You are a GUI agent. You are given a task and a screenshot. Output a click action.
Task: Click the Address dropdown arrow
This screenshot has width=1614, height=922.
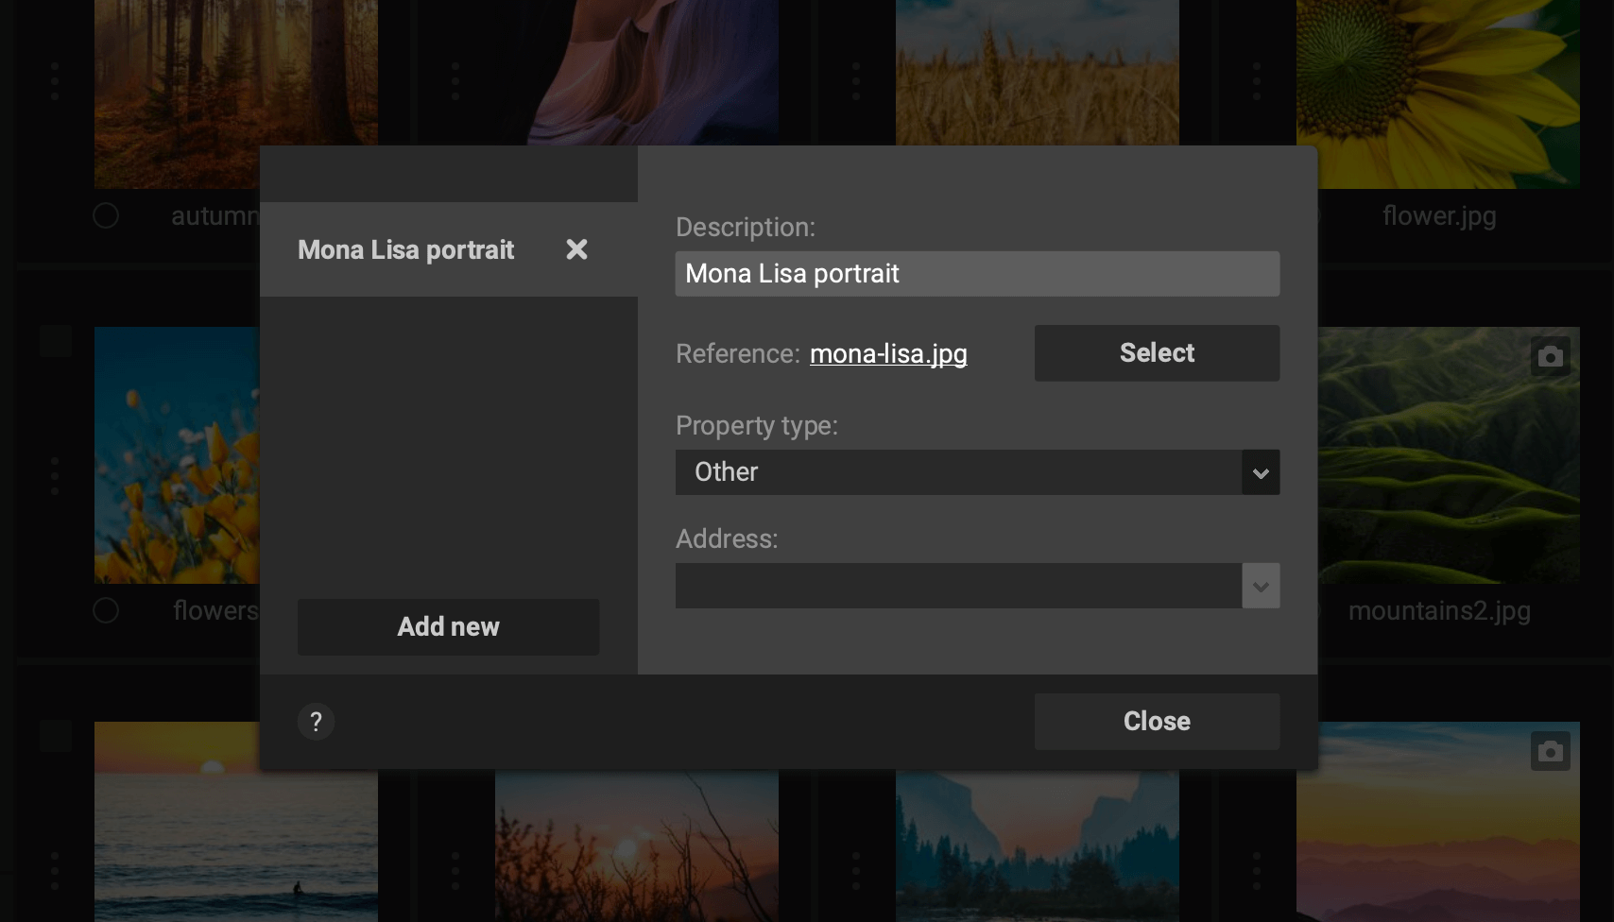(1261, 586)
